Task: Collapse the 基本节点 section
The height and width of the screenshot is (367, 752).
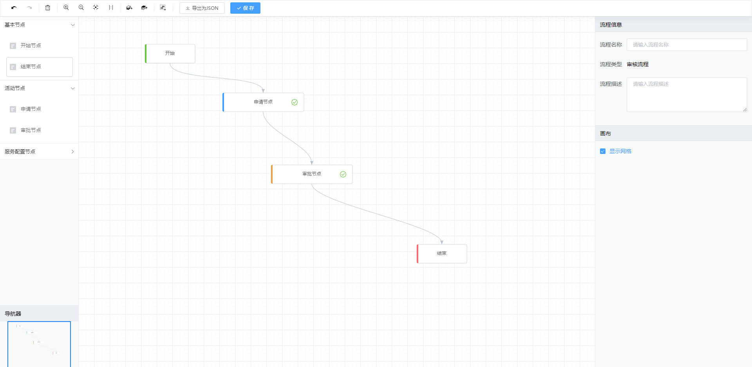Action: (39, 25)
